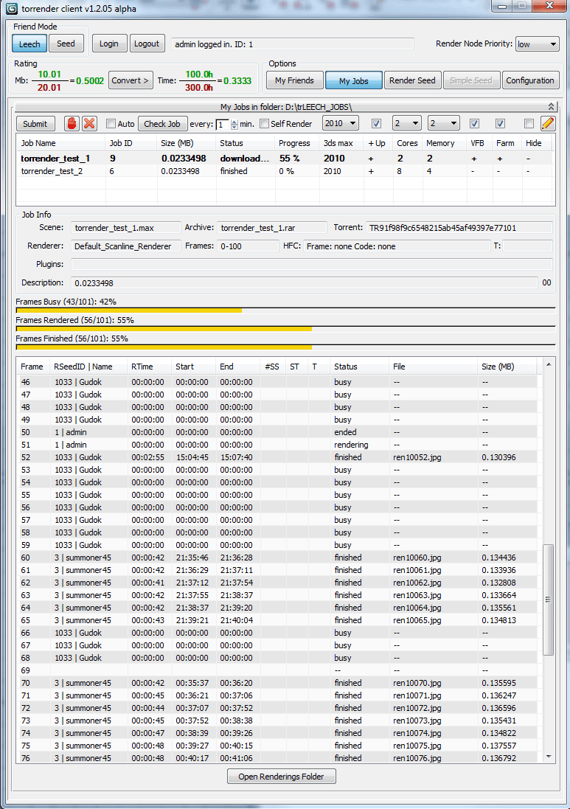Click the Scene field torrender_test_1.max
This screenshot has height=809, width=570.
(x=125, y=228)
